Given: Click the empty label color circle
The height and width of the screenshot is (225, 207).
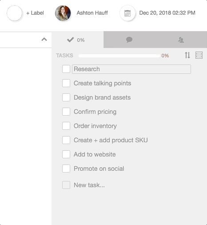Looking at the screenshot, I should [x=15, y=13].
